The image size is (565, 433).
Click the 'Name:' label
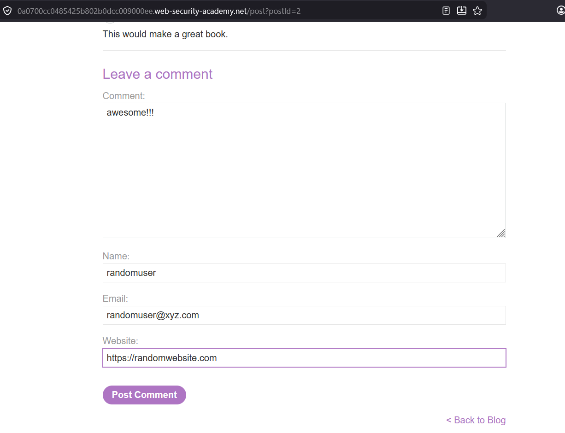(x=116, y=256)
